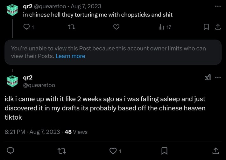Open more options on top post
The height and width of the screenshot is (160, 226).
(x=218, y=6)
